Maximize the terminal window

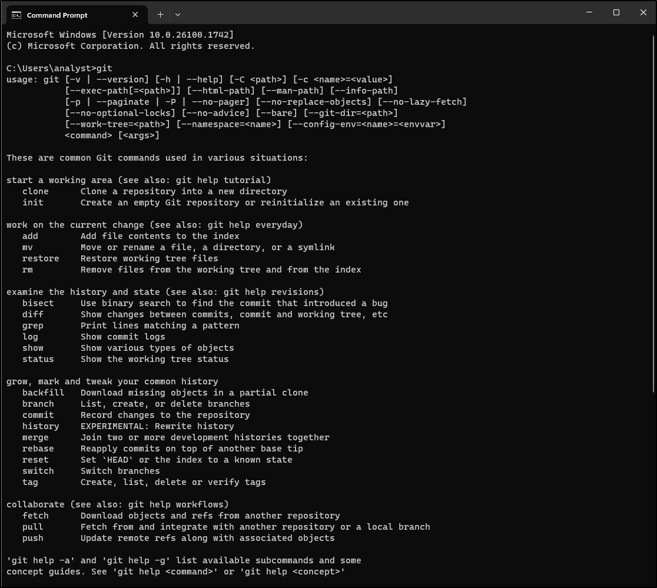coord(616,12)
